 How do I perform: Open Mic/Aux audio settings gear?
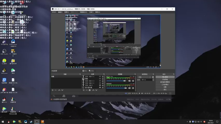133,81
